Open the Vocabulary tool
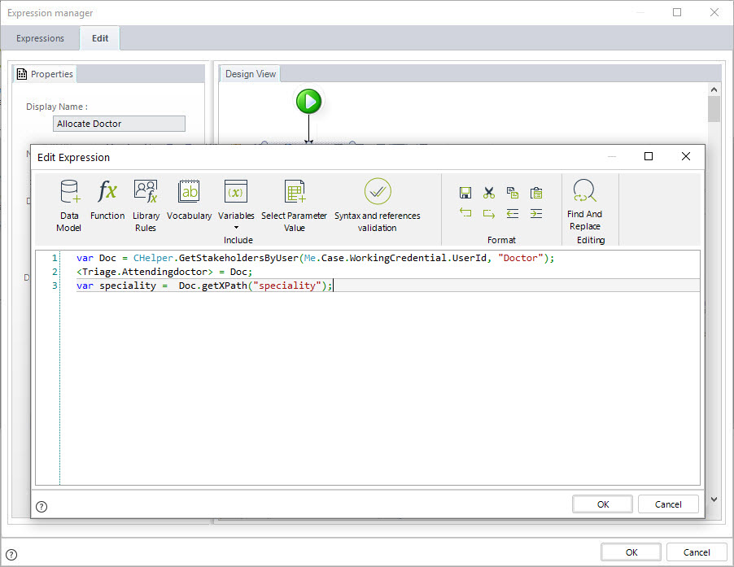 point(189,200)
